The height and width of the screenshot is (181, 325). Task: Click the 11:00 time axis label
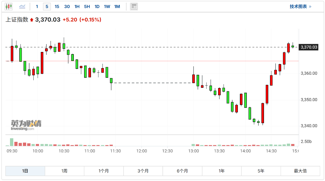90,151
